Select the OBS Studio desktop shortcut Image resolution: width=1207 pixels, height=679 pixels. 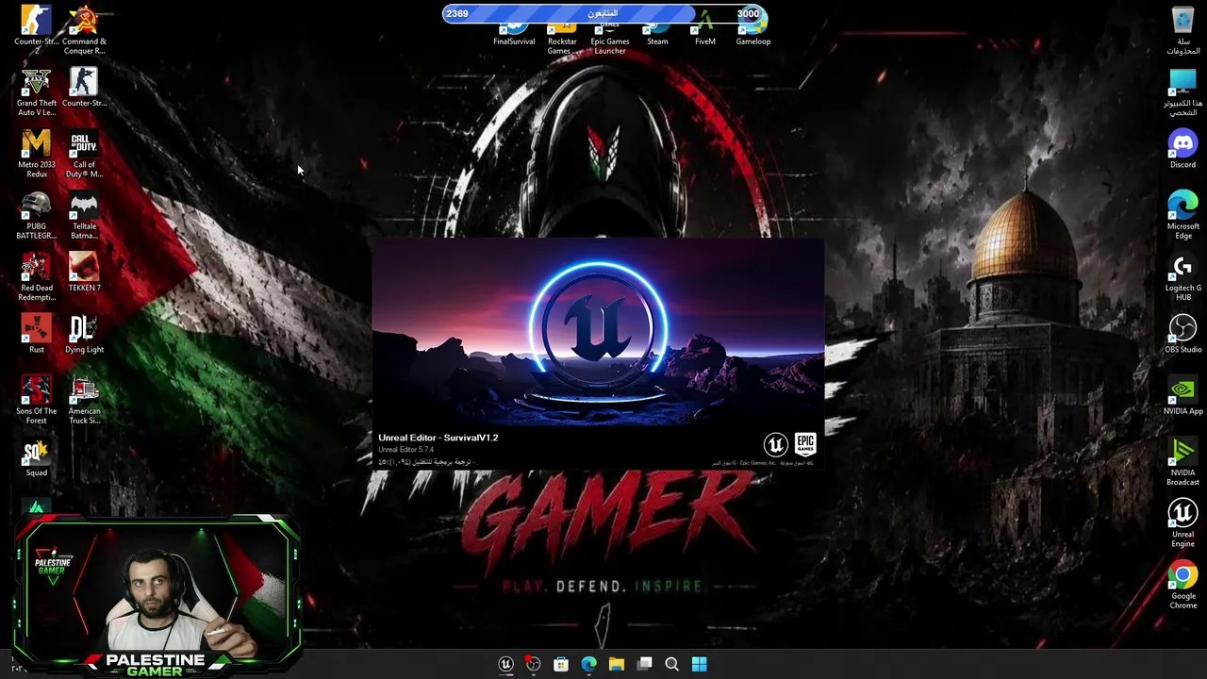1182,334
